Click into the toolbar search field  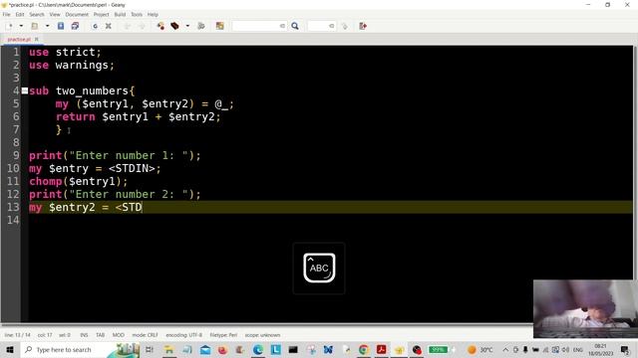click(259, 26)
